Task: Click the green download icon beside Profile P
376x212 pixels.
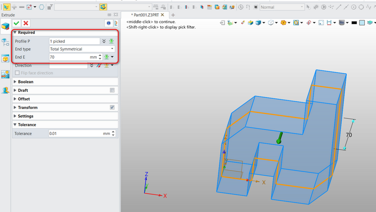Action: click(111, 41)
